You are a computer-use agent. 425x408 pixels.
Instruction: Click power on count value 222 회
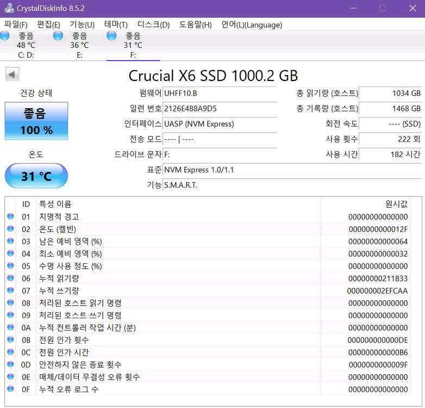click(x=390, y=139)
